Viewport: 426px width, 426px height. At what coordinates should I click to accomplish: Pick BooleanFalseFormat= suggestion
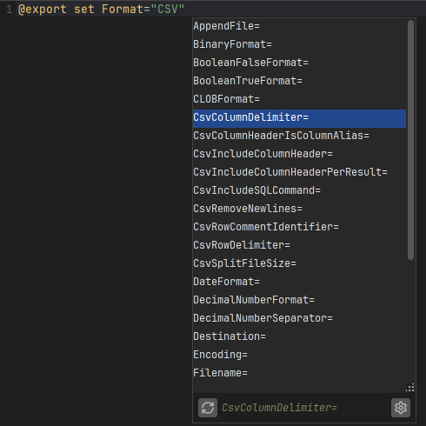pyautogui.click(x=299, y=63)
